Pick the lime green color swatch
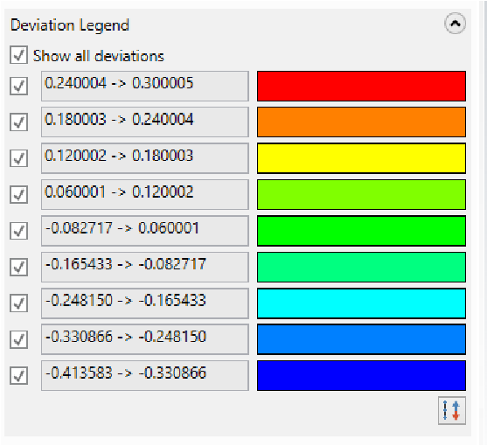The image size is (487, 446). [x=361, y=194]
